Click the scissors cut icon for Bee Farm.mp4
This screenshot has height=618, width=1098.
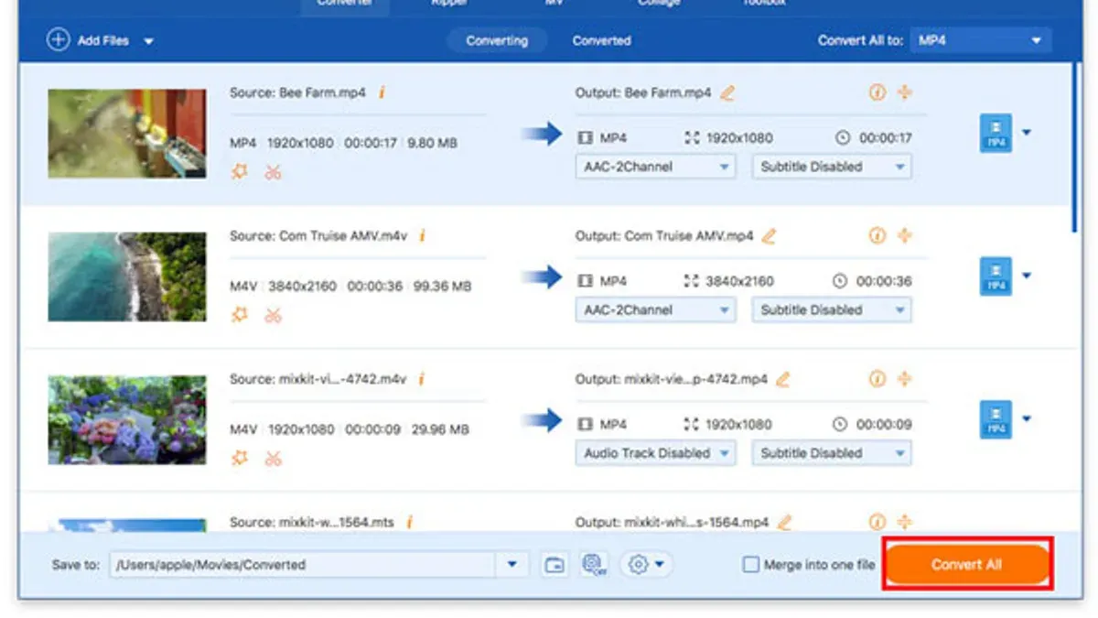pos(273,171)
